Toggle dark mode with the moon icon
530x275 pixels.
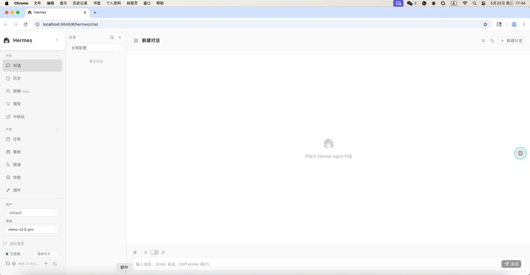(x=55, y=264)
